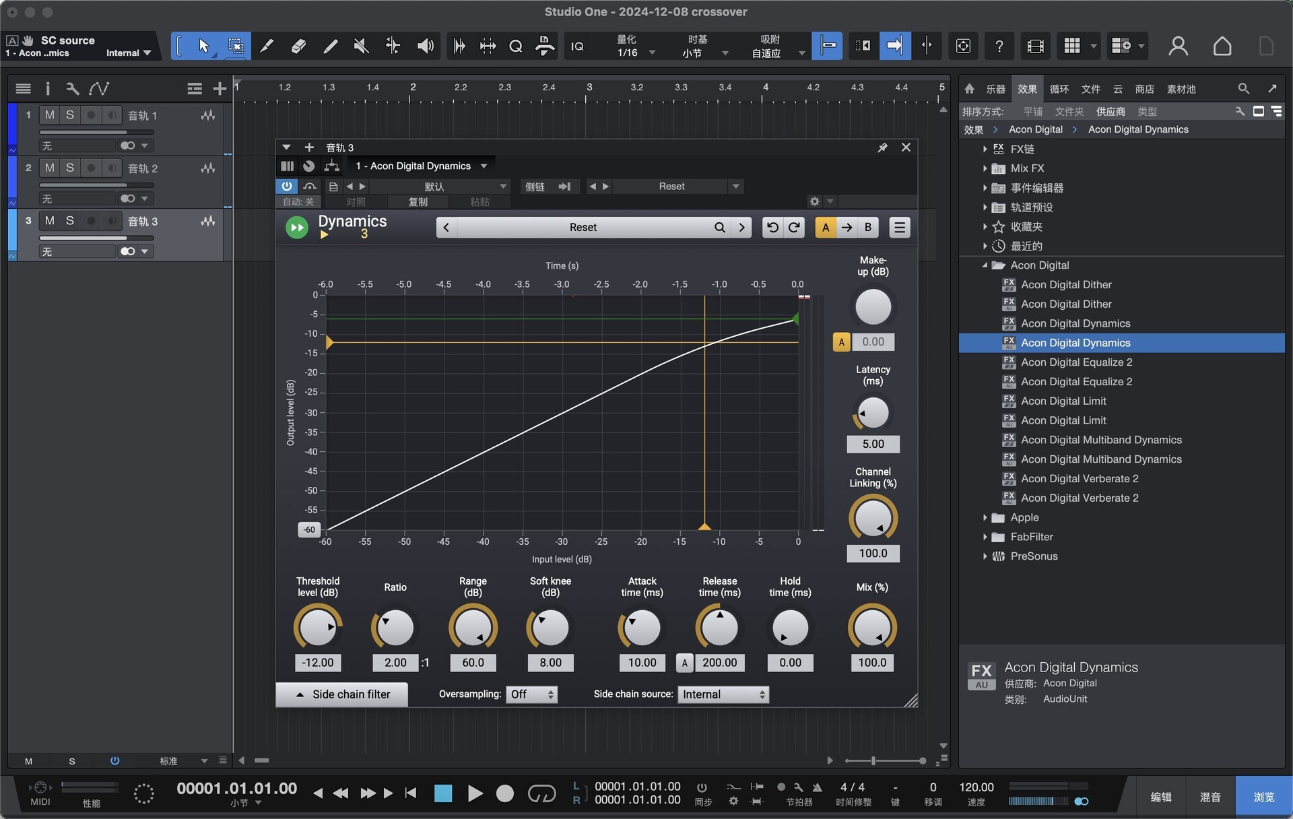
Task: Sort by 文件夹 folder
Action: click(1069, 112)
